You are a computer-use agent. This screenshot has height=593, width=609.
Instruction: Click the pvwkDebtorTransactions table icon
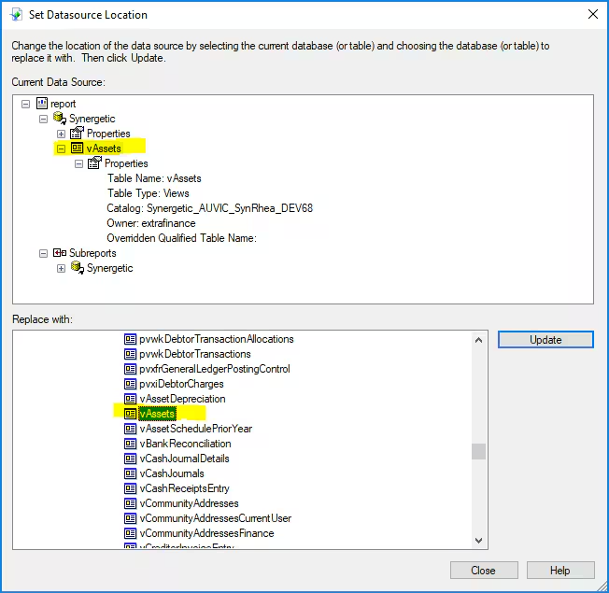tap(130, 354)
